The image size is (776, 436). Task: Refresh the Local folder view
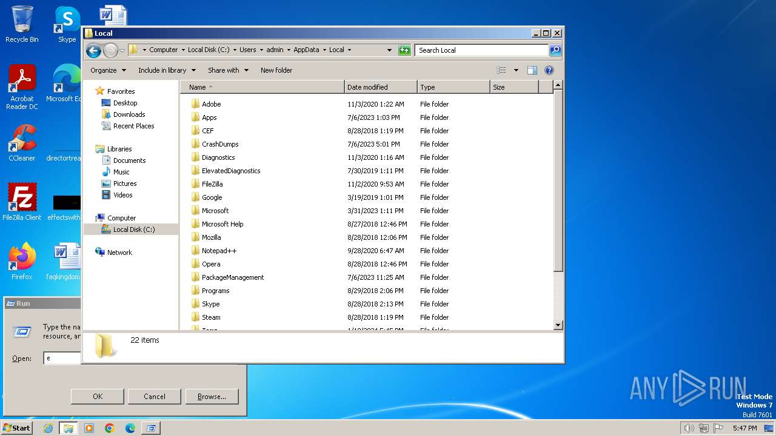(404, 50)
